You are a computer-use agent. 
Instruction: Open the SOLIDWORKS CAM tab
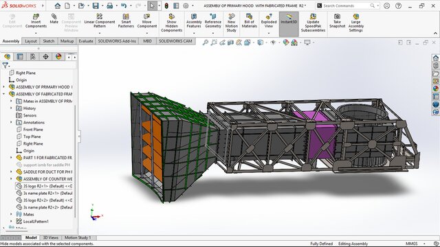click(x=176, y=41)
